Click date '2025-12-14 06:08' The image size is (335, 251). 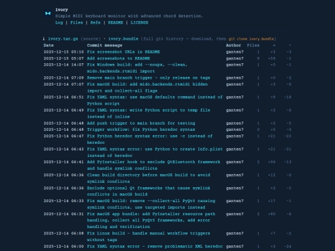tap(64, 233)
